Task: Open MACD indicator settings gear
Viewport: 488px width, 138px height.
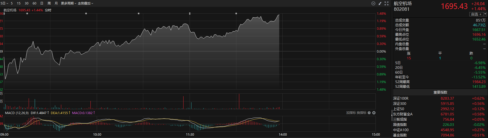Action: 369,113
